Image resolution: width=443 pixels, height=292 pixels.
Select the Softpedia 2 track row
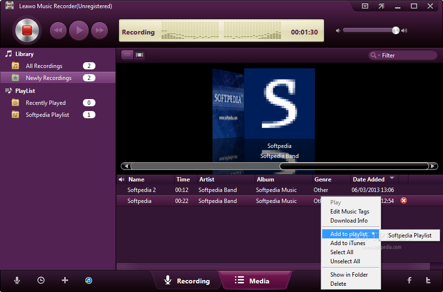pyautogui.click(x=279, y=190)
